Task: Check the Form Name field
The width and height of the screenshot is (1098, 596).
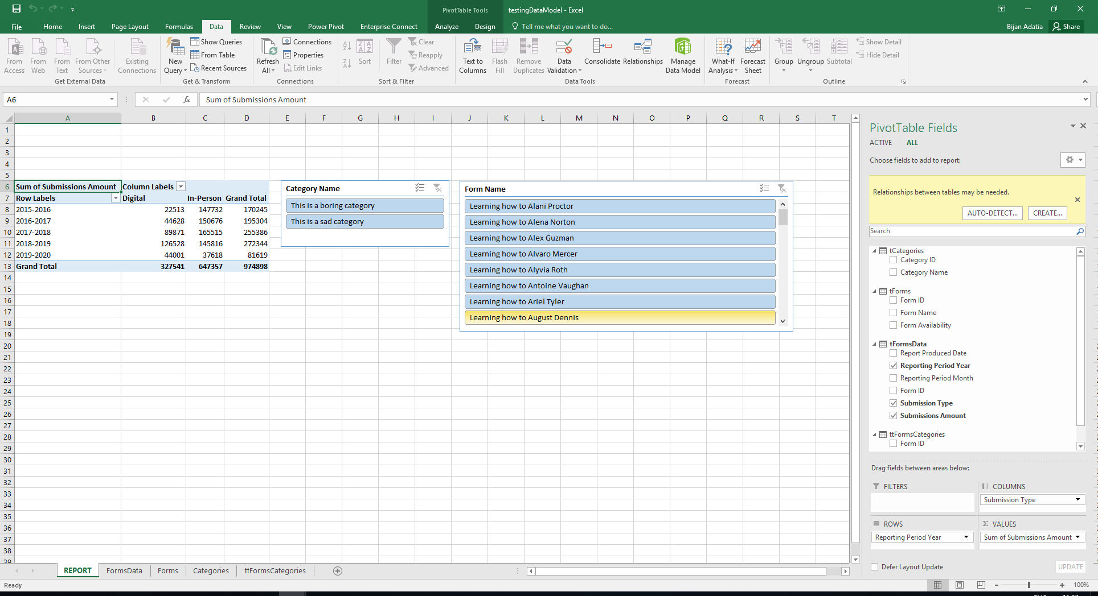Action: (x=893, y=313)
